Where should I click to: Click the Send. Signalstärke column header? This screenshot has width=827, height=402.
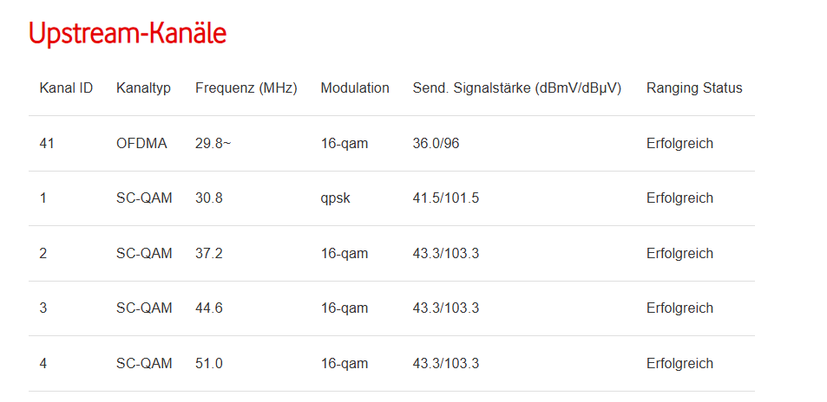click(517, 88)
